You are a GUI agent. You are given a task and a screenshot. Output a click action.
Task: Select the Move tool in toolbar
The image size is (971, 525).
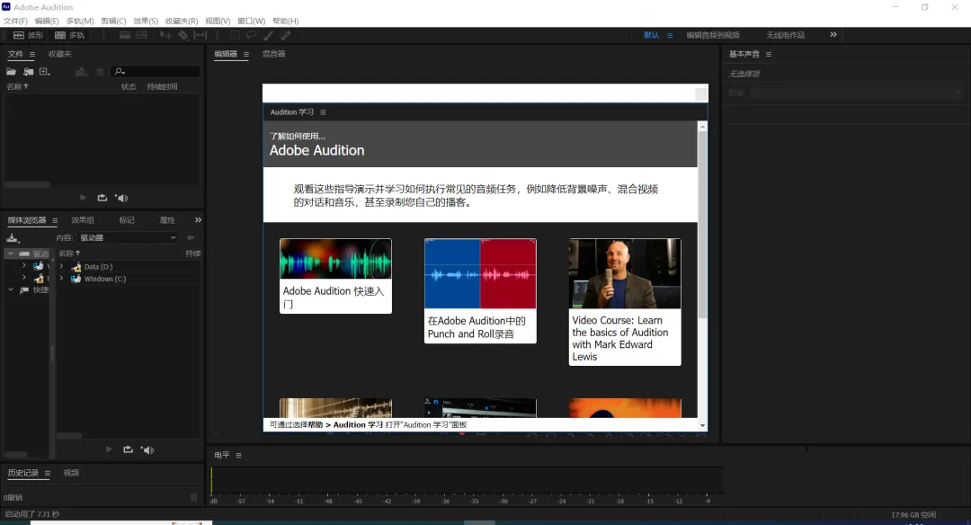[x=165, y=35]
